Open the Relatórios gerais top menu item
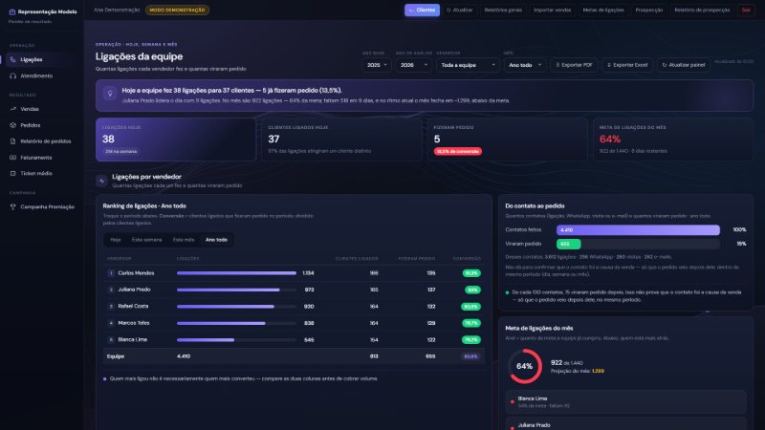The width and height of the screenshot is (765, 430). pos(503,11)
